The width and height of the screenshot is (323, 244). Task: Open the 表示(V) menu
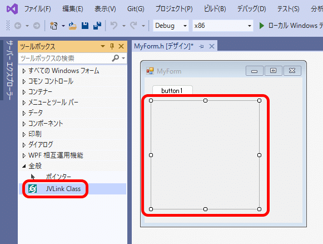point(105,9)
